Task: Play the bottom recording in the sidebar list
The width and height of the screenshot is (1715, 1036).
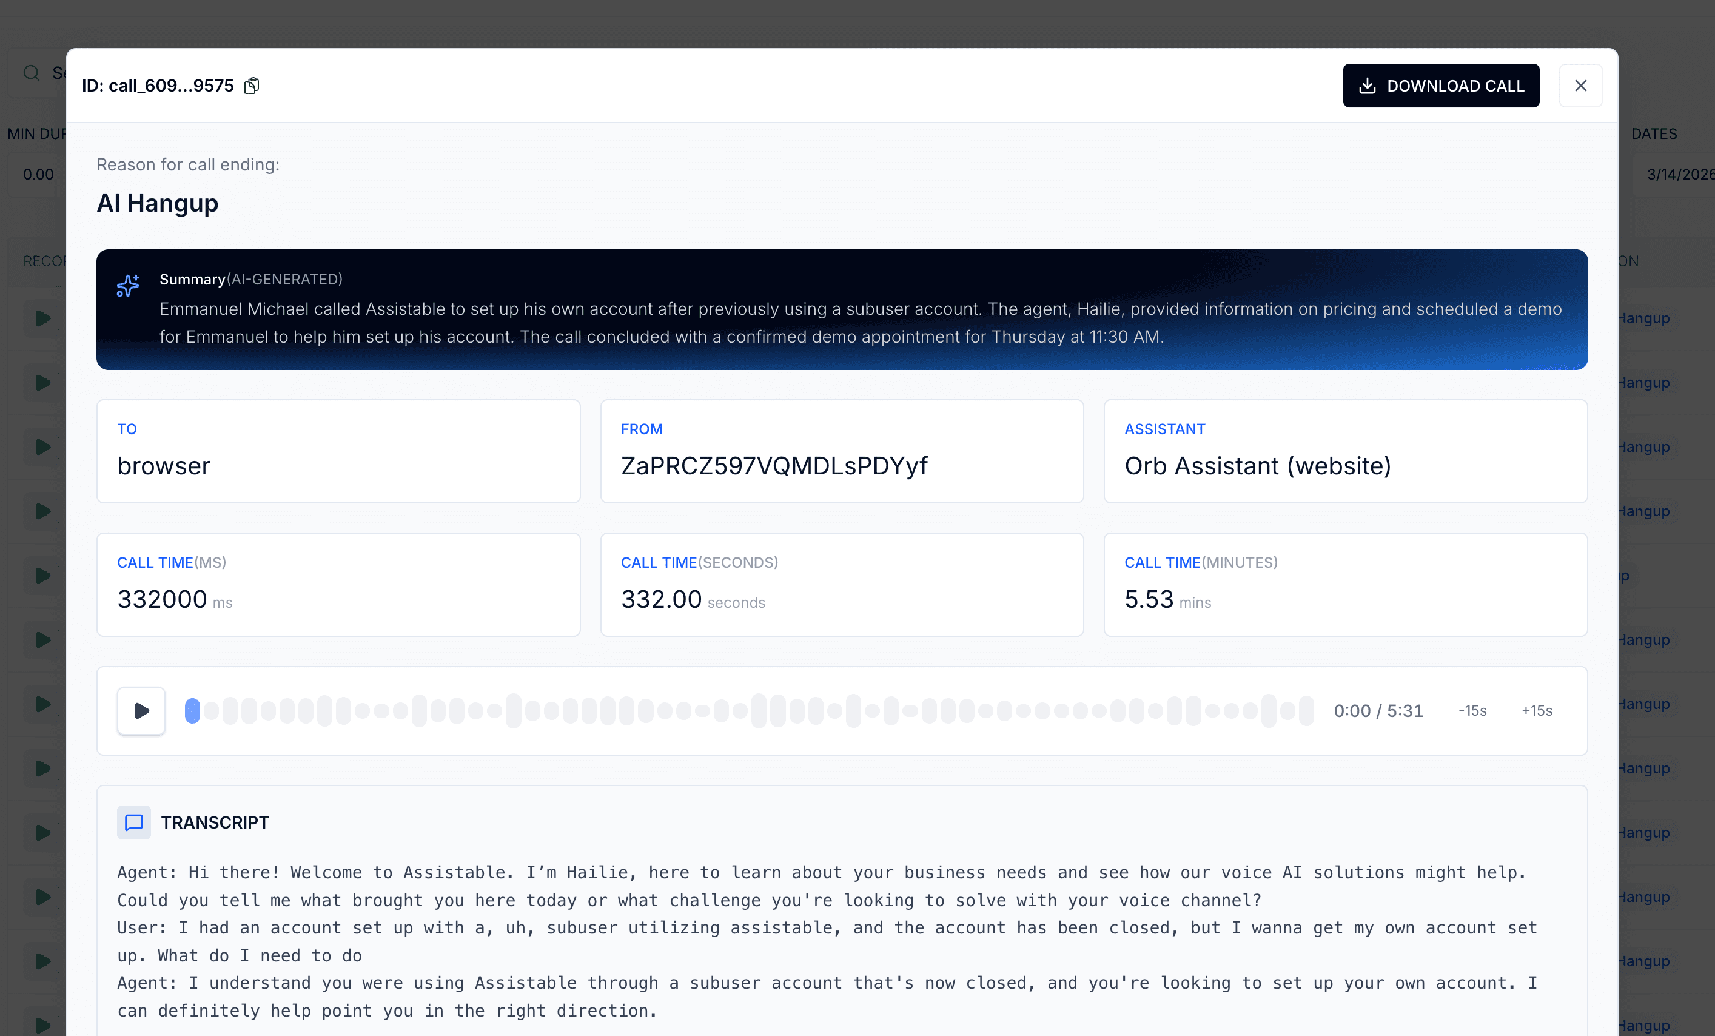Action: click(42, 1025)
